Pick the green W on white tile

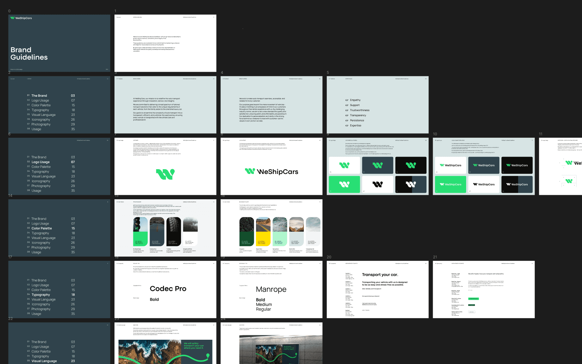coord(344,165)
